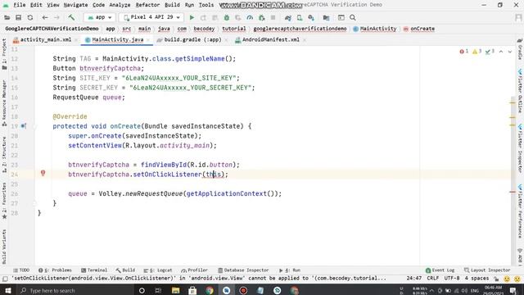Open the Logcat tool window
Viewport: 524px width, 295px height.
tap(158, 270)
